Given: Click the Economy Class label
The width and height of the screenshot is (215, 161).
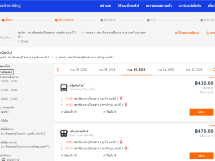Looking at the screenshot, I should 82,89.
